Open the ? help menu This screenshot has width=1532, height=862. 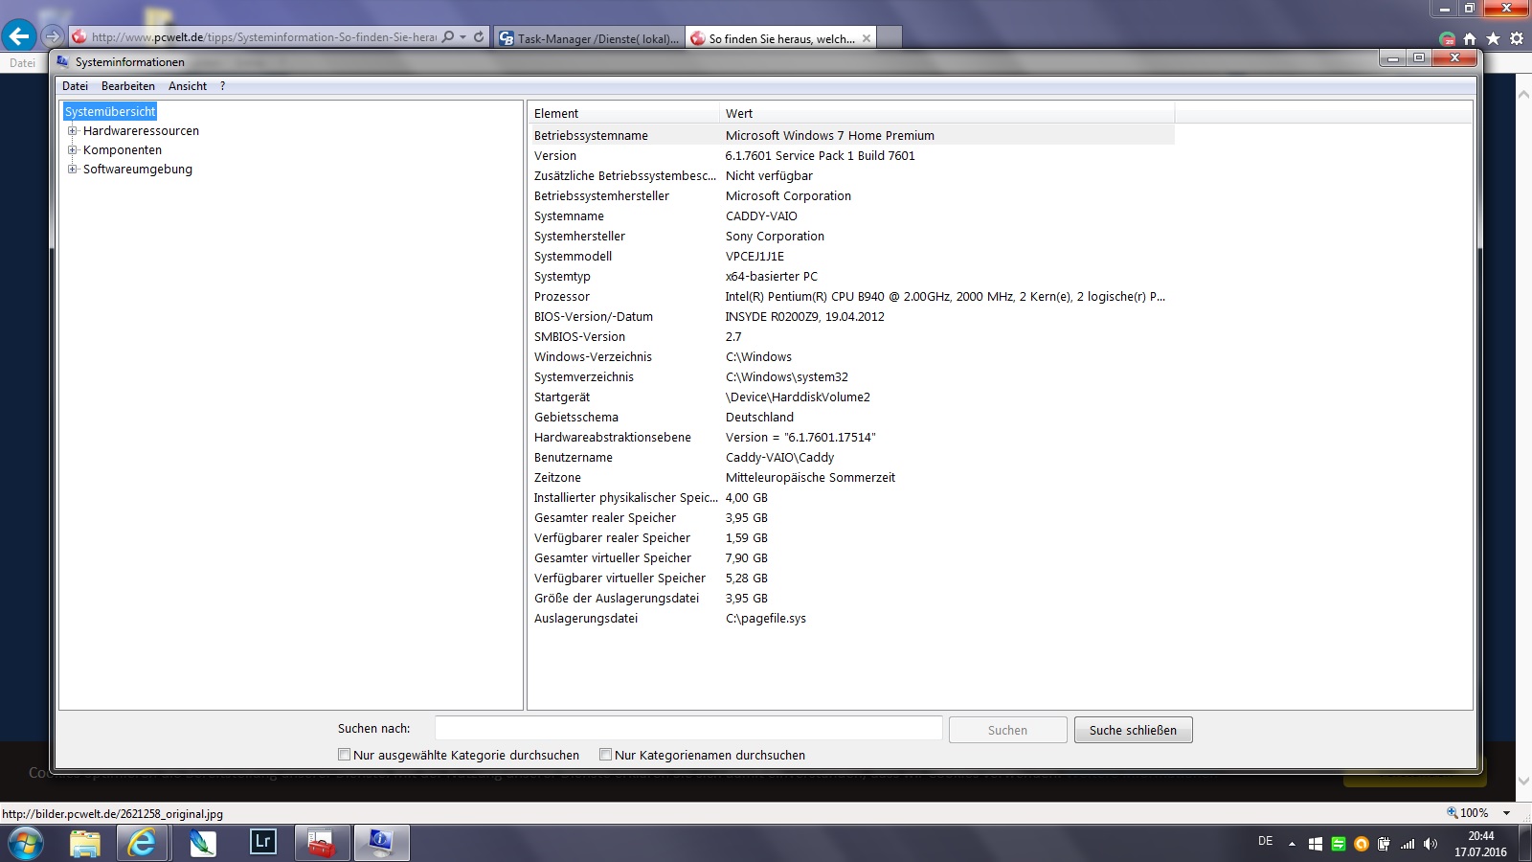pos(223,86)
